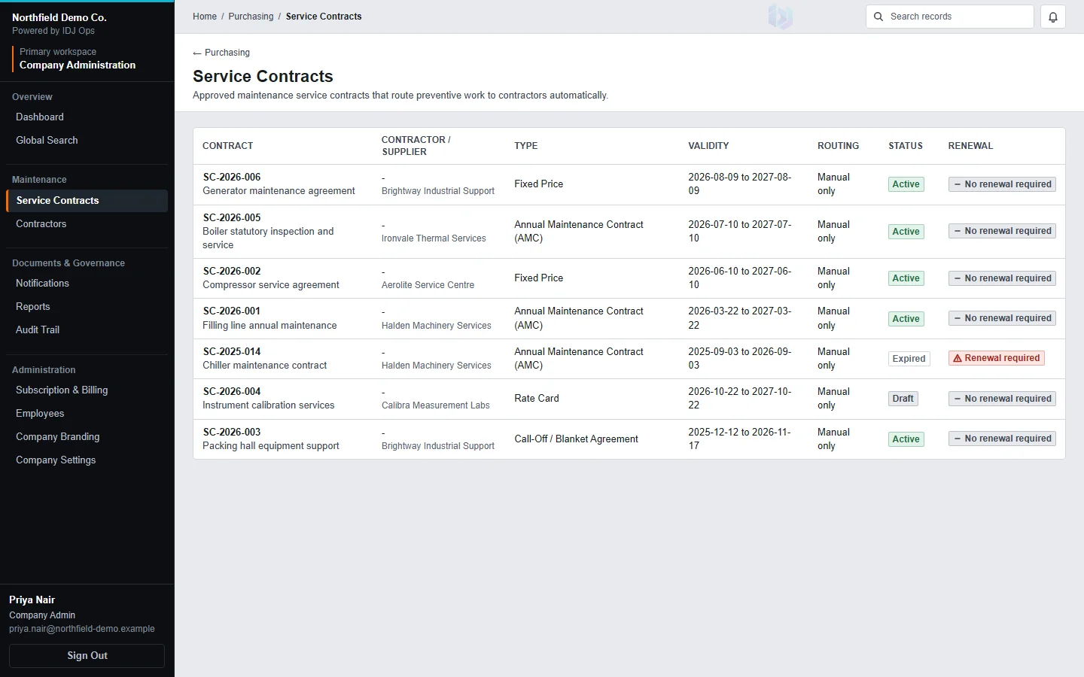1084x677 pixels.
Task: Open Reports sidebar item
Action: (87, 307)
